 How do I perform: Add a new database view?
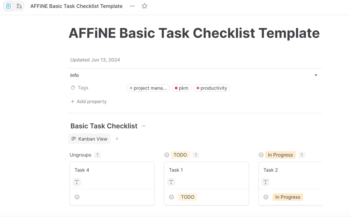(x=117, y=139)
